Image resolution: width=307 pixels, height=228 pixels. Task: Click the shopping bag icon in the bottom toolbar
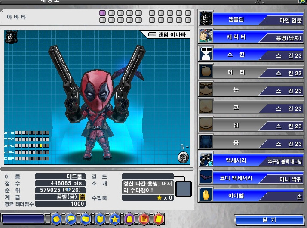pyautogui.click(x=100, y=219)
